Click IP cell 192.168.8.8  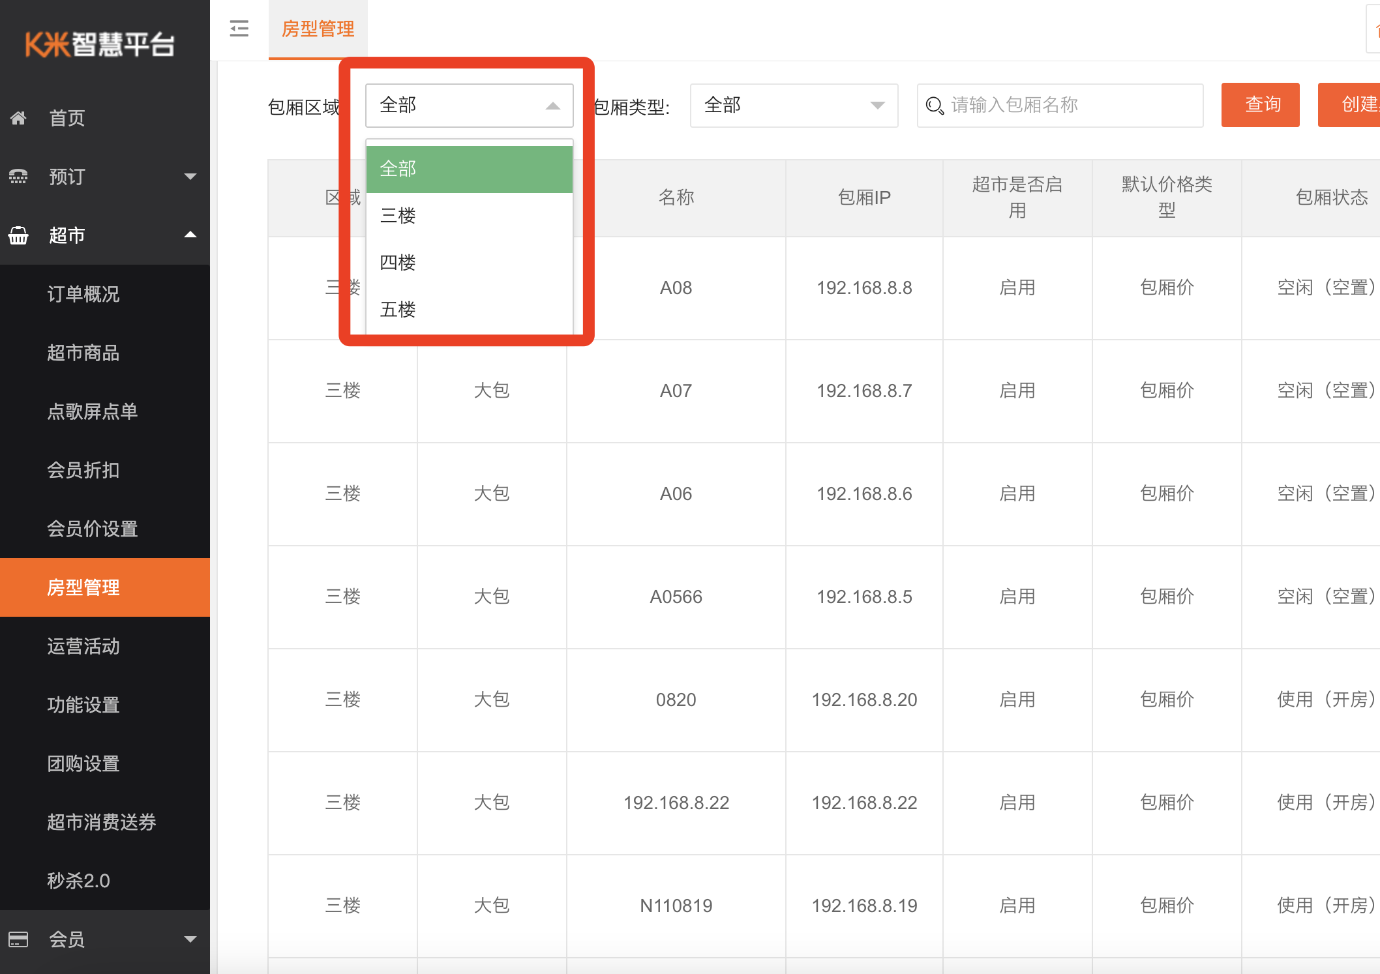(864, 288)
